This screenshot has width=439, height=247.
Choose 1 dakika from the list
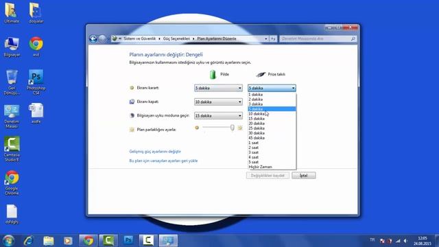pos(272,95)
